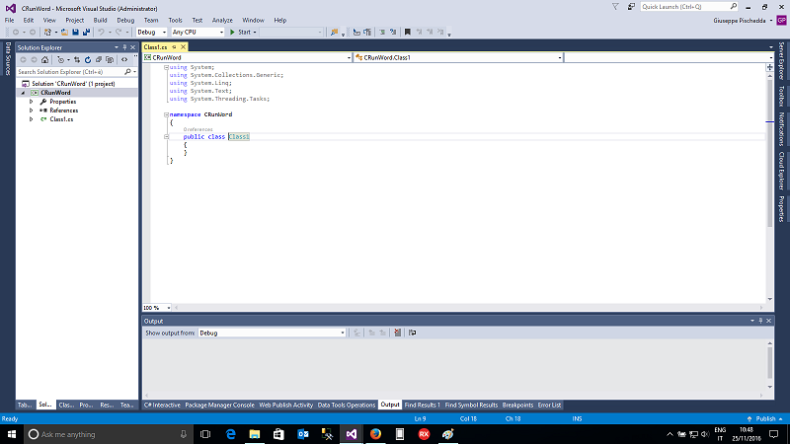Click the Refresh icon in Solution Explorer
Screen dimensions: 790x444
point(88,60)
